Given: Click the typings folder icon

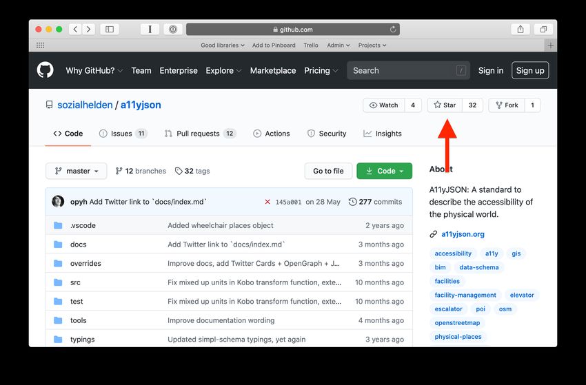Looking at the screenshot, I should 58,340.
